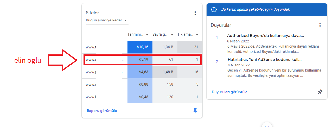333x127 pixels.
Task: Pin the Duyurular card using outline pin icon
Action: coord(320,92)
